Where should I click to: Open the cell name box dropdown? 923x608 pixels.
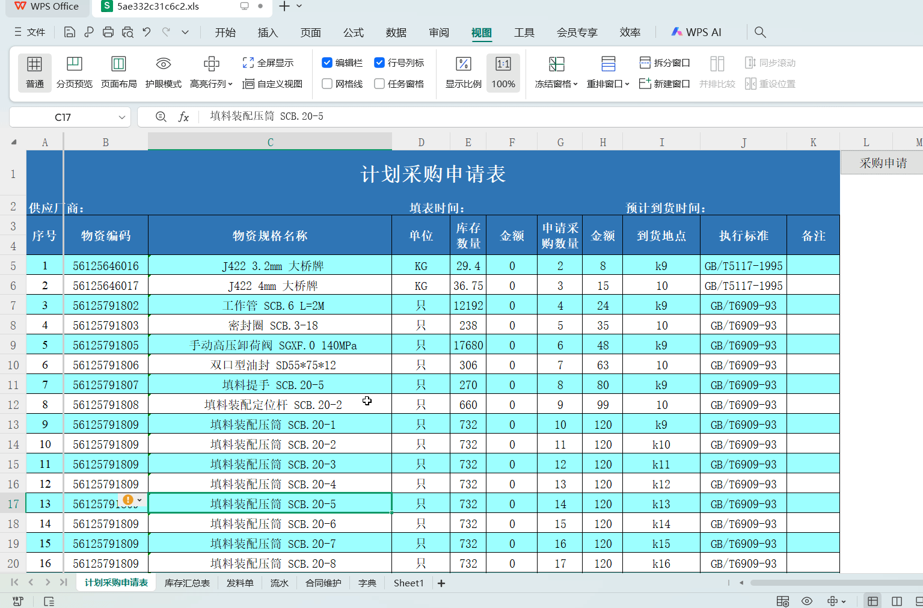tap(121, 117)
